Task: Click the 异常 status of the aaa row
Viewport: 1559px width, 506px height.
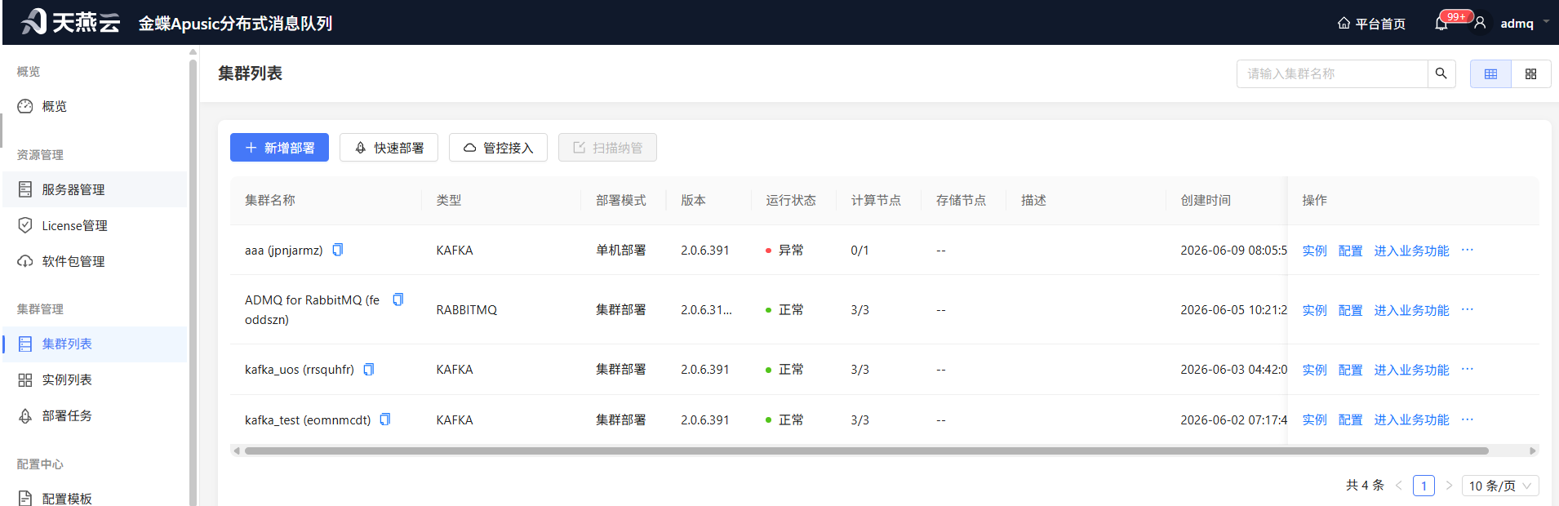Action: pos(784,251)
